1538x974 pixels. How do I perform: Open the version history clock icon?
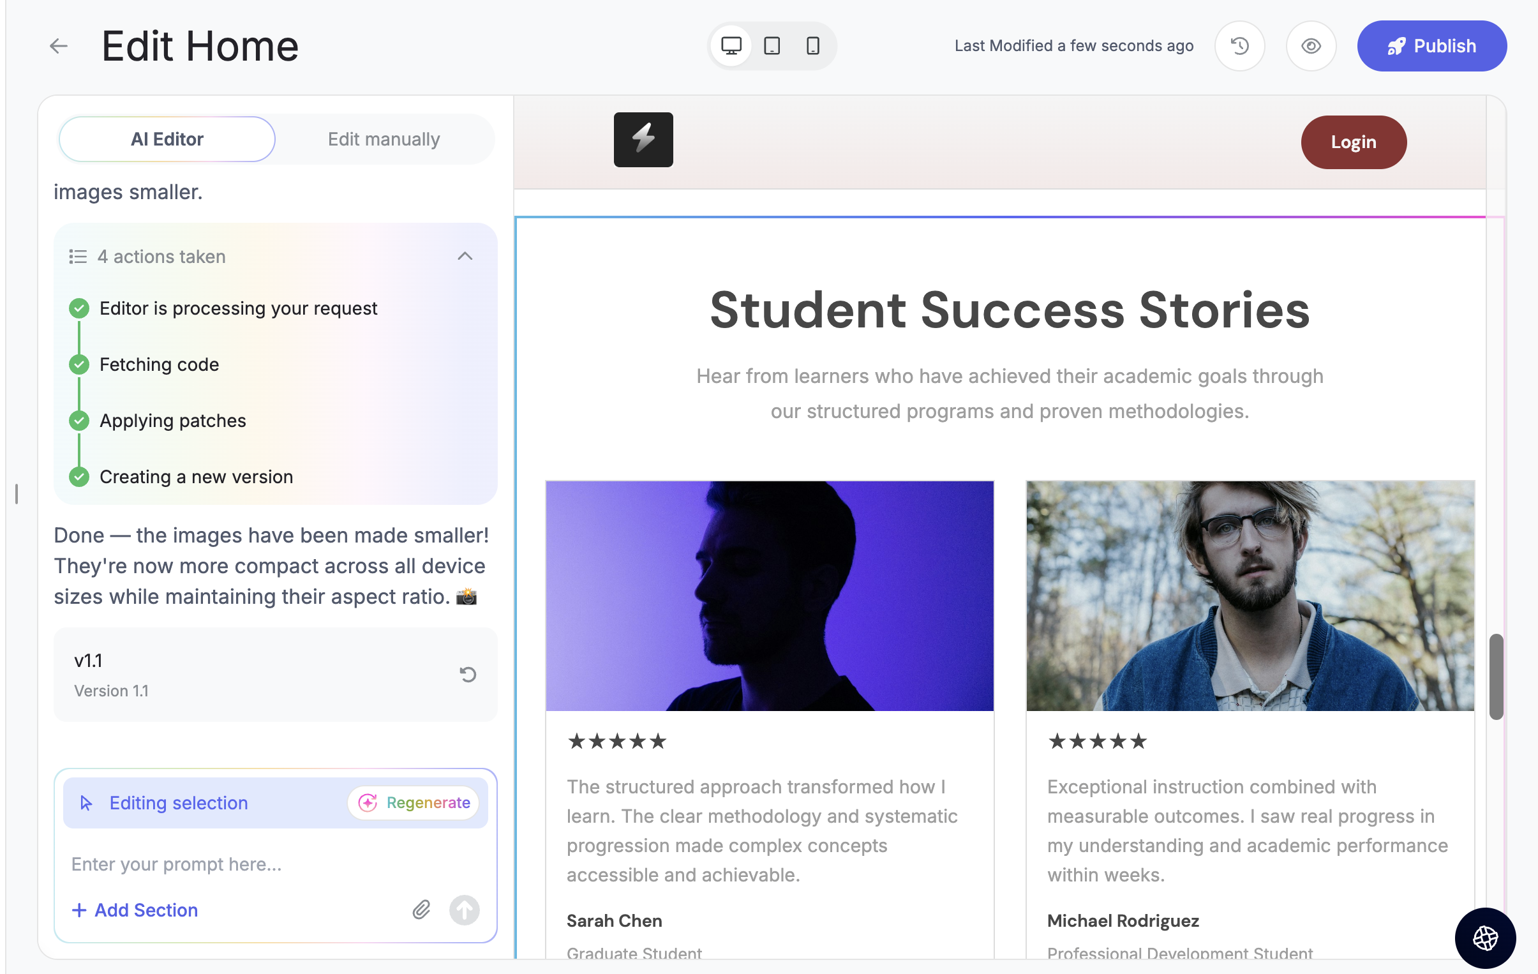[x=1239, y=46]
